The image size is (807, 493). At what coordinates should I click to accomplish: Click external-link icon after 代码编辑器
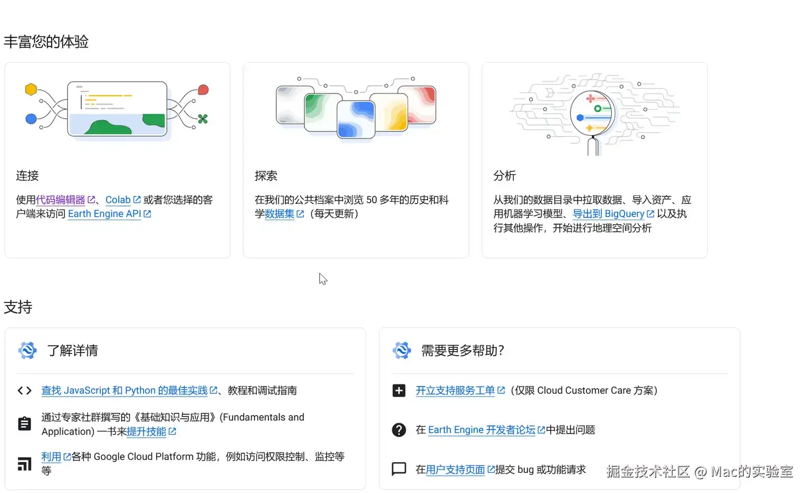(x=91, y=199)
